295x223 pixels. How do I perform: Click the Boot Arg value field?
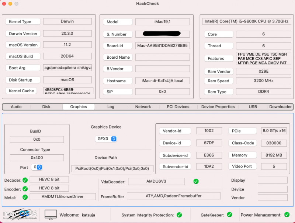[67, 68]
